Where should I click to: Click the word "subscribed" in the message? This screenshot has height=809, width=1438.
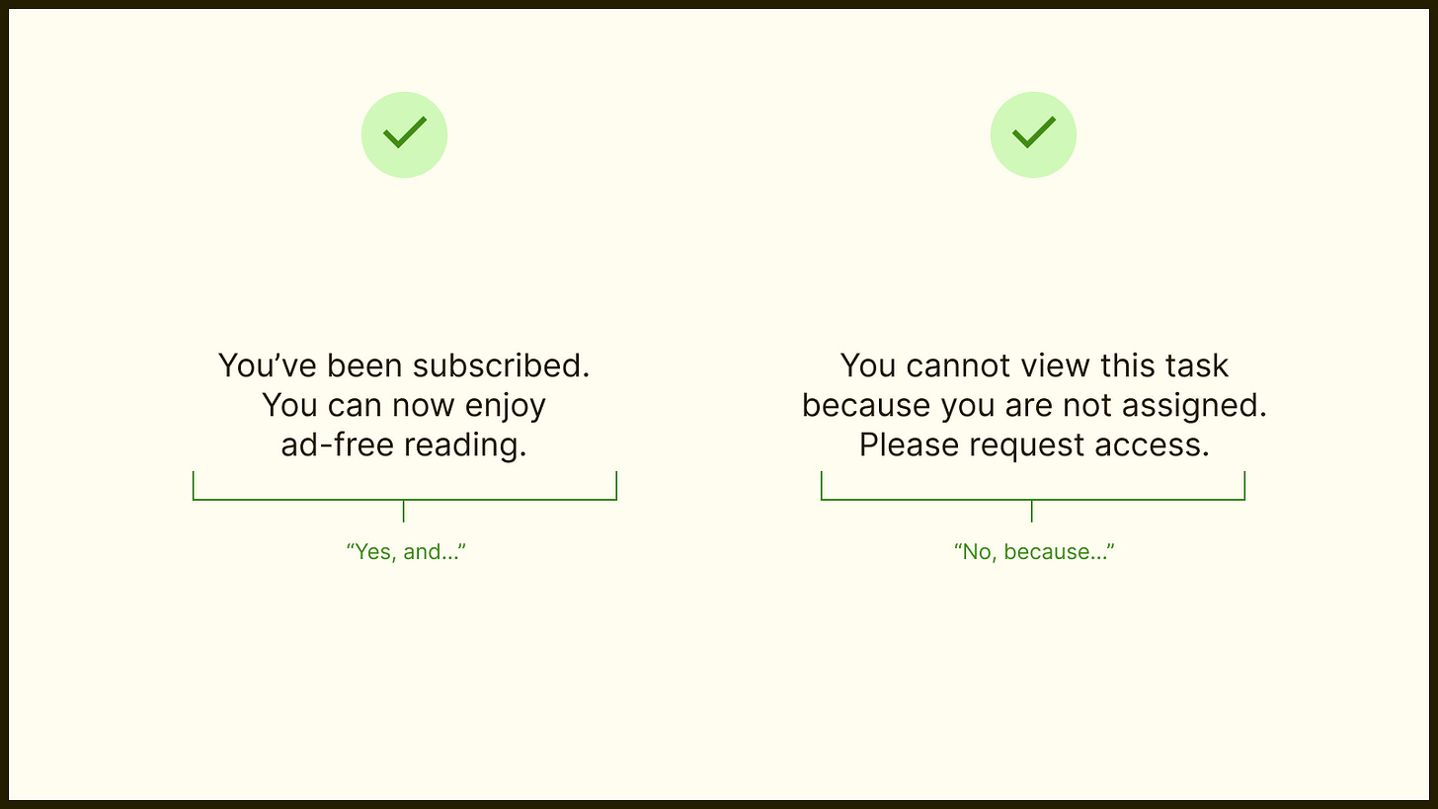(x=502, y=365)
